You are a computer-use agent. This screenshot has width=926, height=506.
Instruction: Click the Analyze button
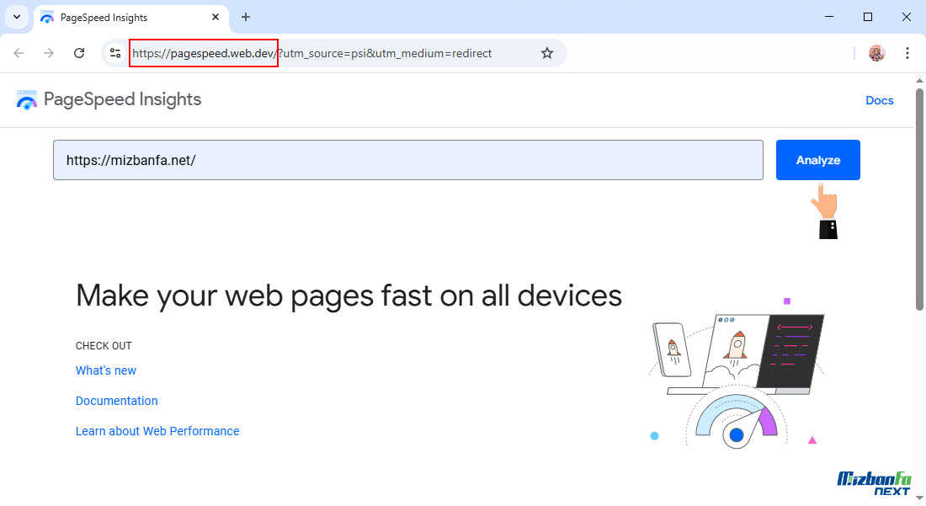(818, 160)
